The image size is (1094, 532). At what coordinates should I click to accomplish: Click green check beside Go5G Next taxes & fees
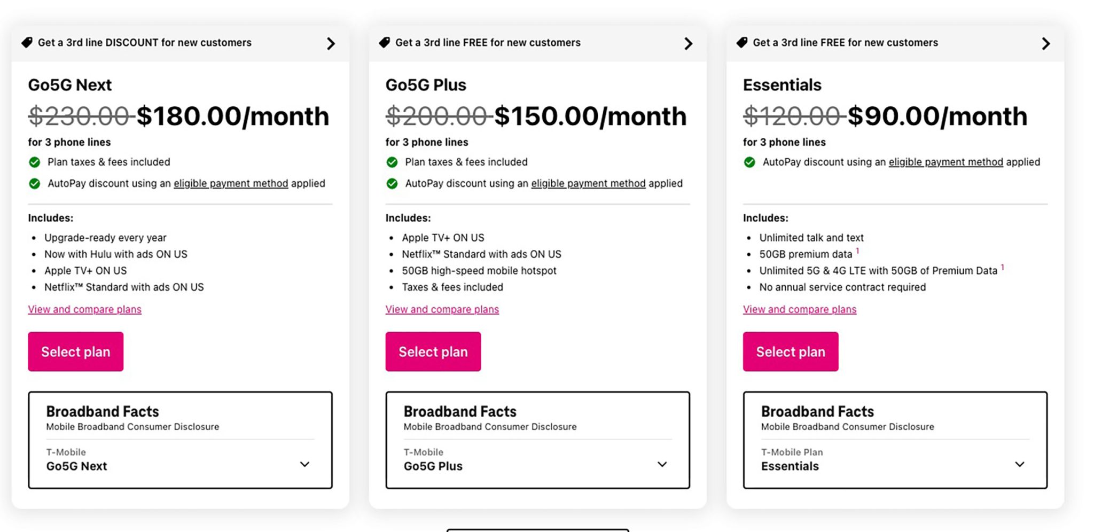[x=35, y=162]
